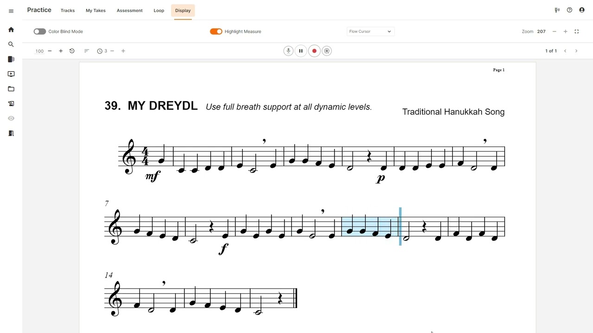Pause playback
Screen dimensions: 593x333
tap(301, 51)
